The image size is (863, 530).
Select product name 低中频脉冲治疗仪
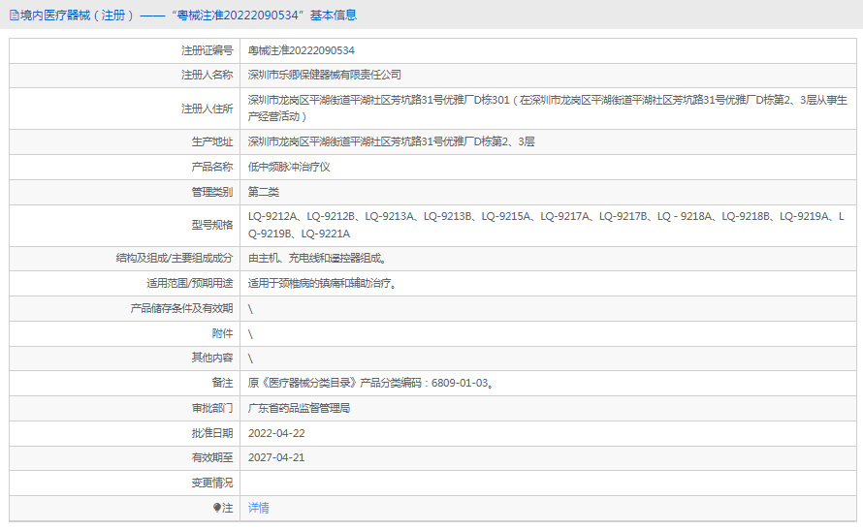288,167
